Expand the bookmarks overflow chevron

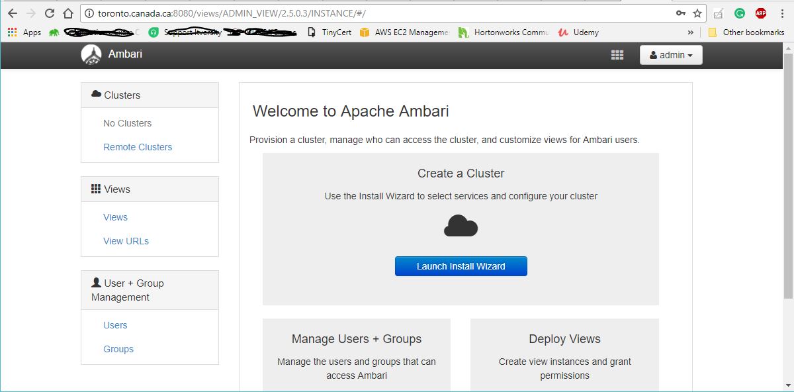click(x=690, y=32)
